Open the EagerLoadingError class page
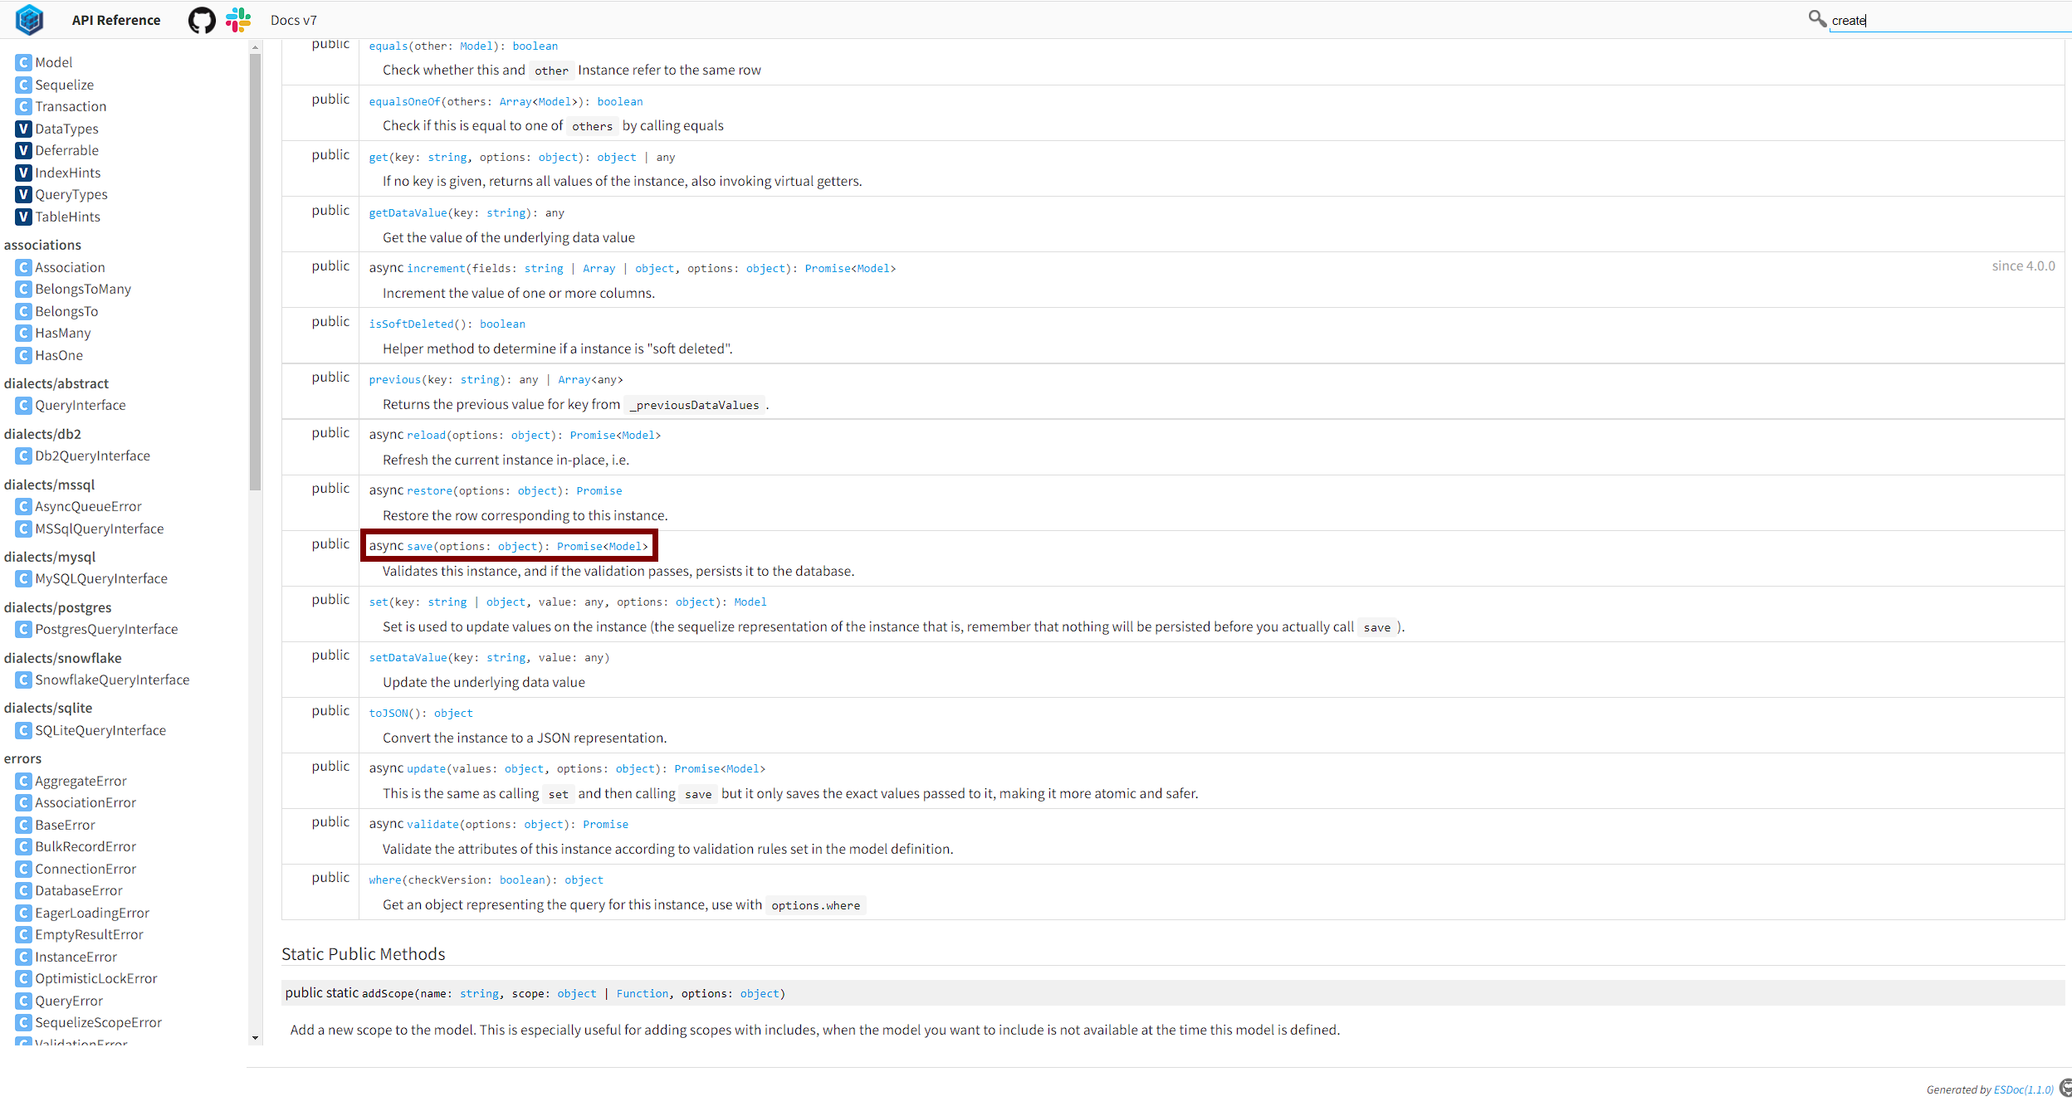2072x1111 pixels. [x=92, y=913]
